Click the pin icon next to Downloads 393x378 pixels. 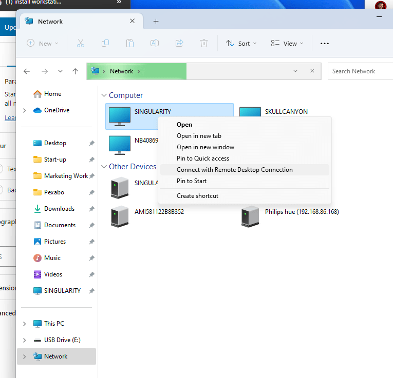pyautogui.click(x=92, y=209)
